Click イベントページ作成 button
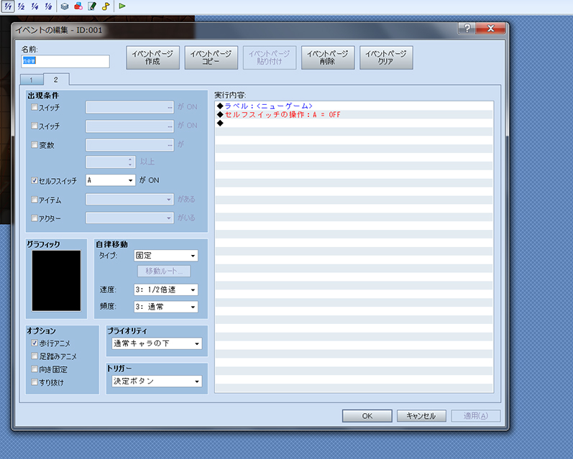The height and width of the screenshot is (459, 573). click(x=152, y=57)
